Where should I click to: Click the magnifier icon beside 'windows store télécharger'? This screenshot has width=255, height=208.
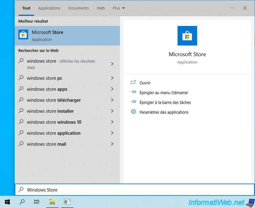(21, 100)
